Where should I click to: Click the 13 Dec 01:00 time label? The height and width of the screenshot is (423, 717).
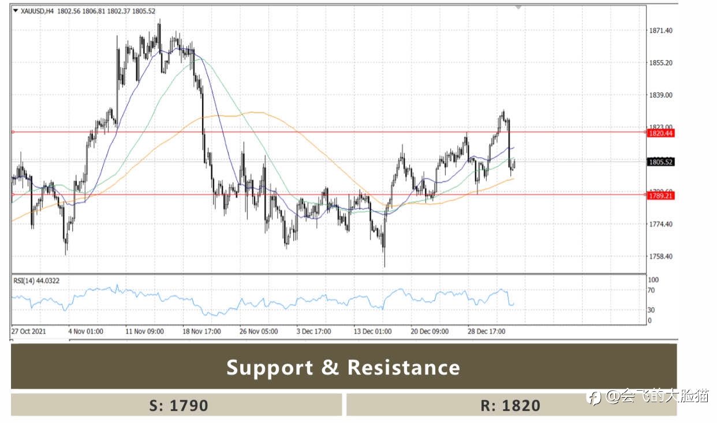[x=372, y=332]
